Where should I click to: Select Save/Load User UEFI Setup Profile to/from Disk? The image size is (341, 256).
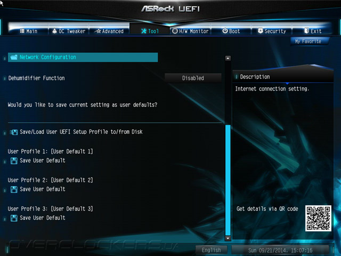[81, 132]
